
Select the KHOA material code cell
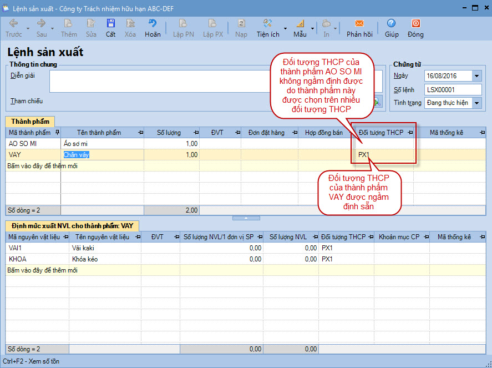pyautogui.click(x=37, y=259)
